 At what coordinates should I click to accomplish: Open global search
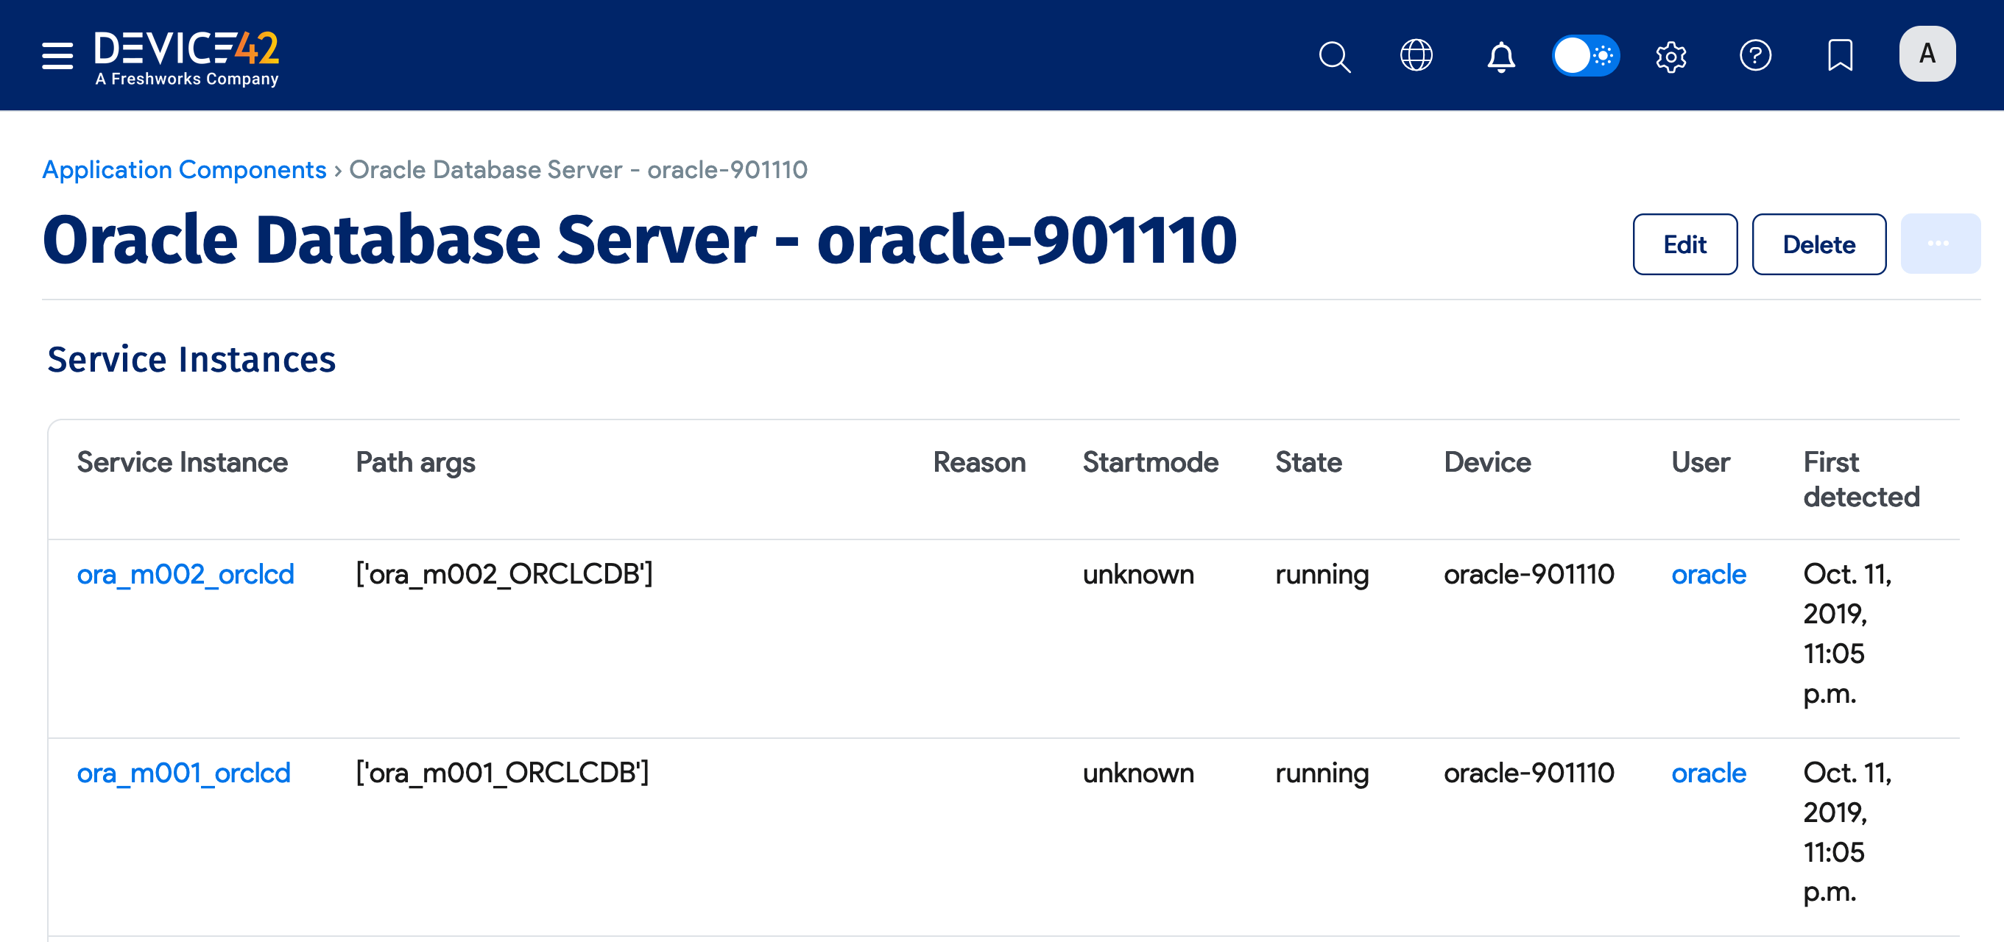pyautogui.click(x=1333, y=55)
